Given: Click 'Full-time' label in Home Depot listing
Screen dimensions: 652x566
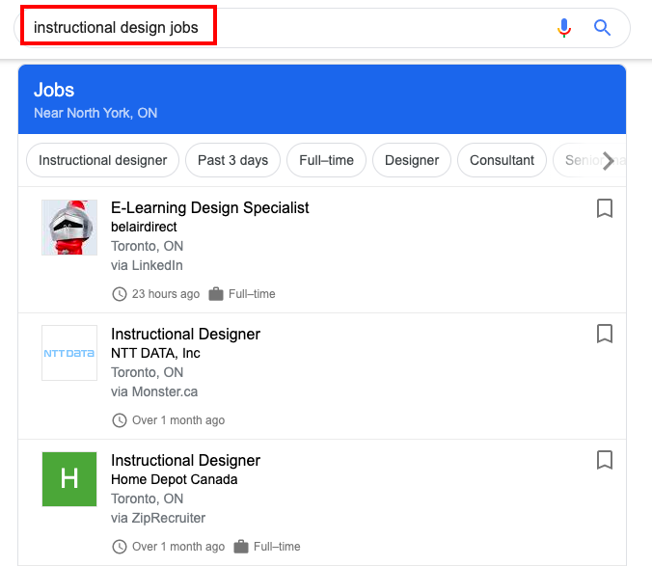Looking at the screenshot, I should (277, 547).
